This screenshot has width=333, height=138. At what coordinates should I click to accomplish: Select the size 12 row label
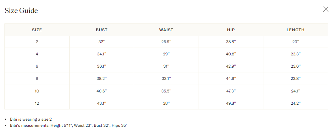click(x=37, y=103)
